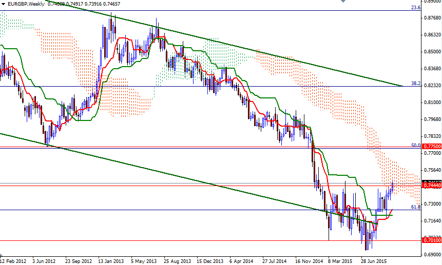Select the 38.2 Fibonacci level label

pos(416,83)
